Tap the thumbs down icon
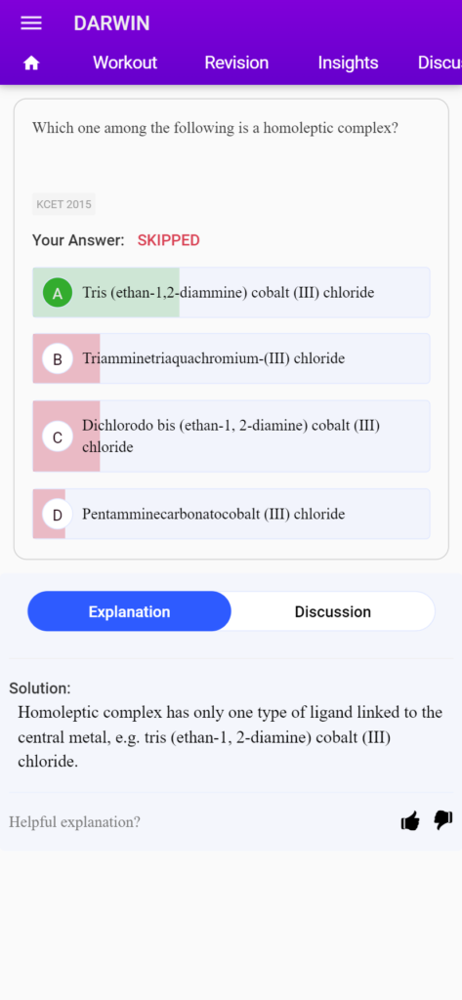This screenshot has width=462, height=1000. click(x=443, y=820)
